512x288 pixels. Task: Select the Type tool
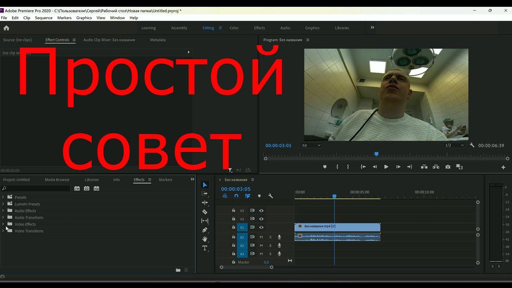pyautogui.click(x=205, y=248)
